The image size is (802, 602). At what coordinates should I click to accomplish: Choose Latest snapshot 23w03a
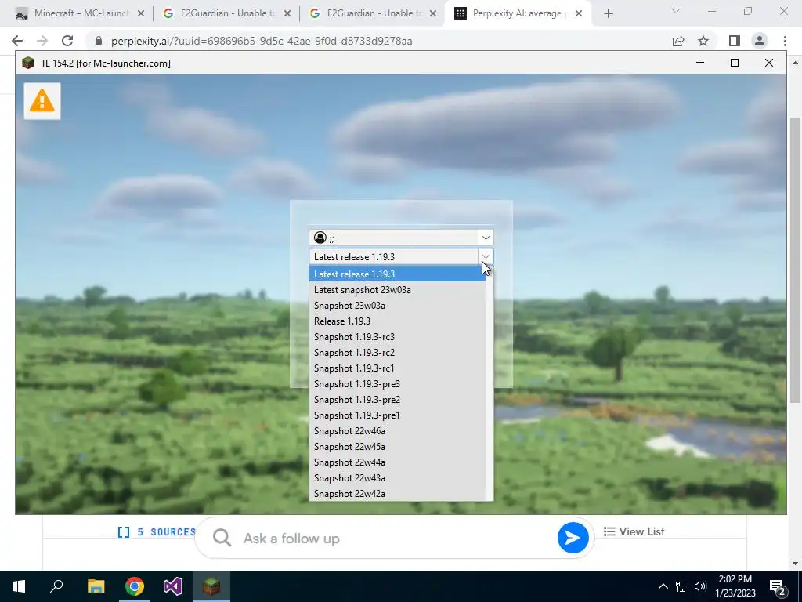[x=397, y=290]
